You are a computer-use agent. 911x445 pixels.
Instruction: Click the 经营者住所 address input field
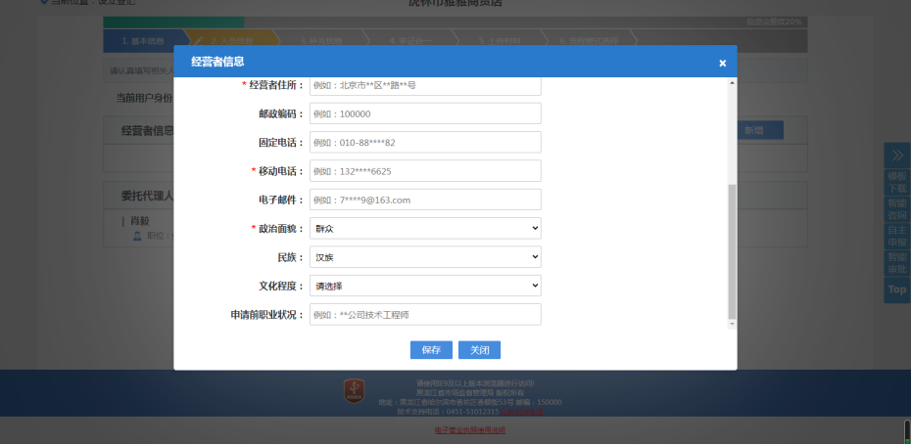pos(425,85)
